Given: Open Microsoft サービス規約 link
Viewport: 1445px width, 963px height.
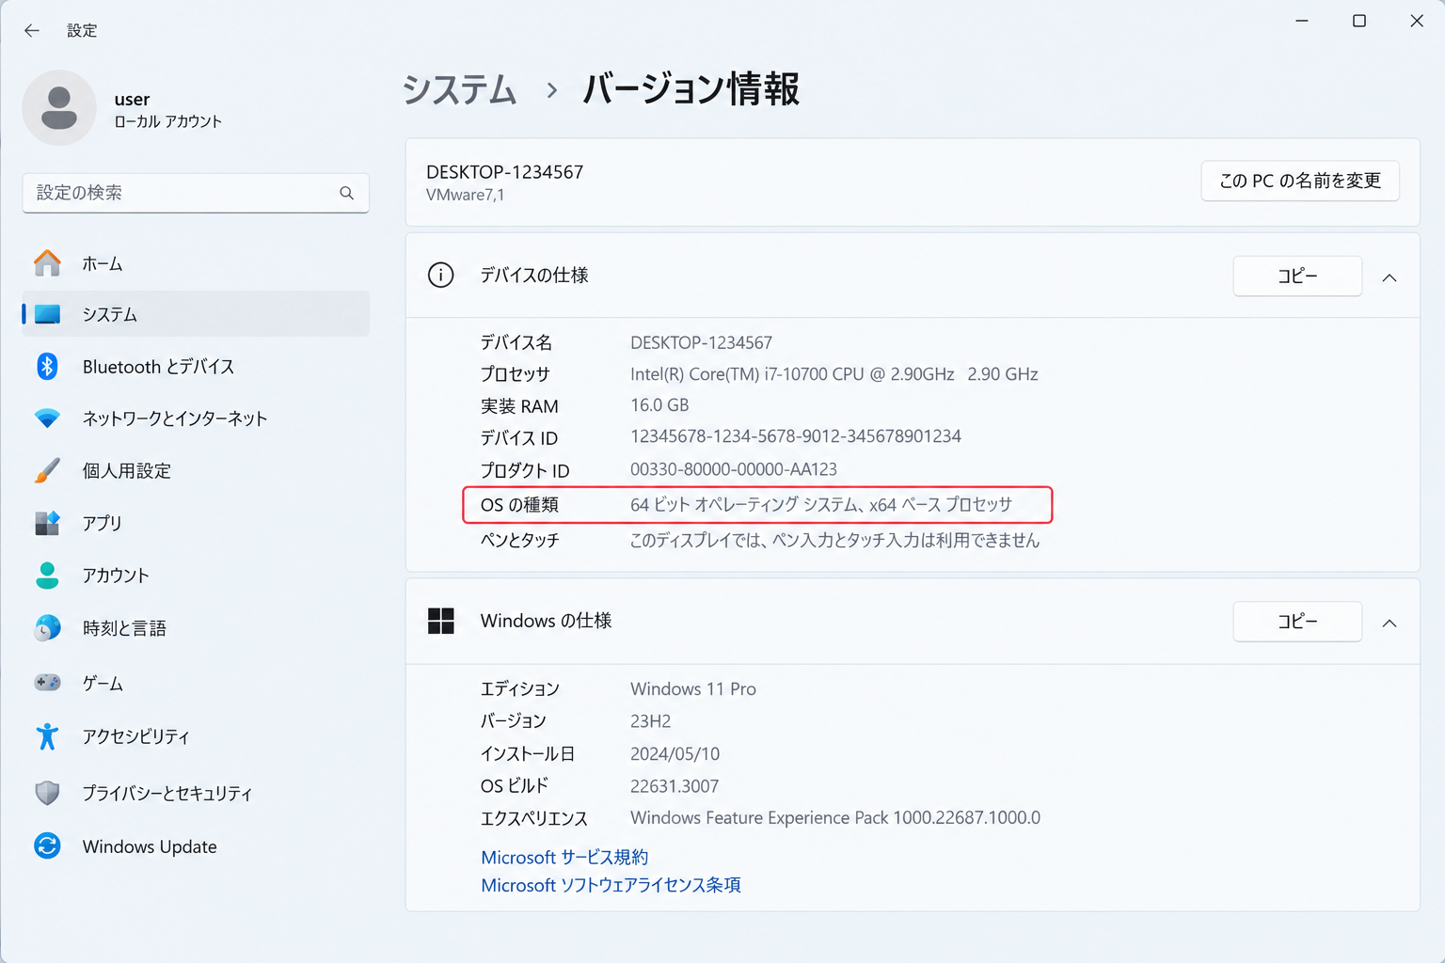Looking at the screenshot, I should [x=564, y=857].
